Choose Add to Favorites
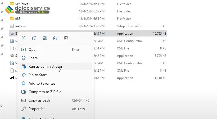 click(x=55, y=83)
